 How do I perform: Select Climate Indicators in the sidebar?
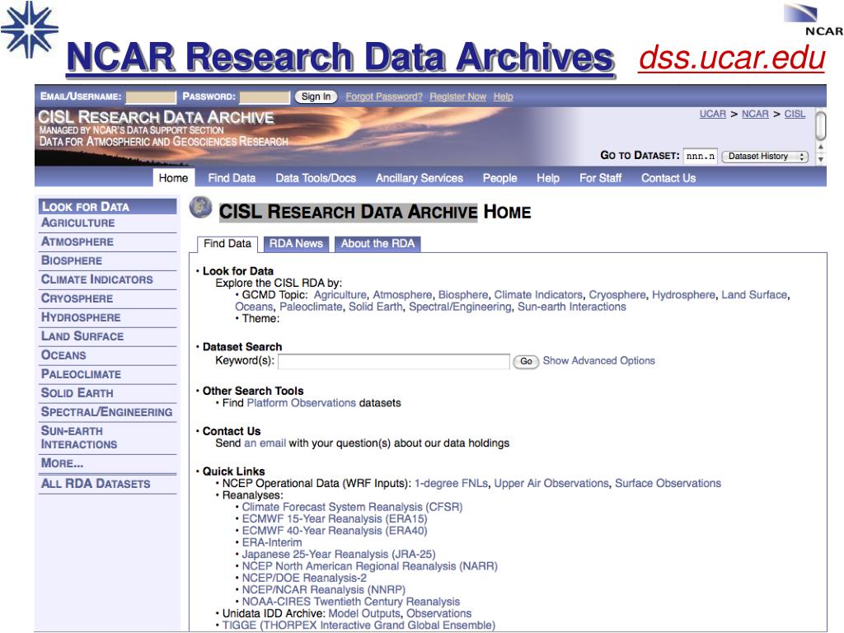97,279
